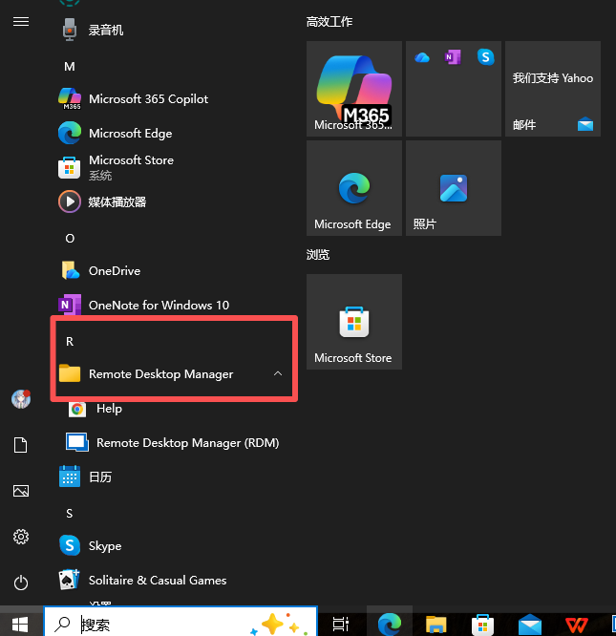Click the letter S section header
Viewport: 616px width, 636px height.
pos(70,514)
